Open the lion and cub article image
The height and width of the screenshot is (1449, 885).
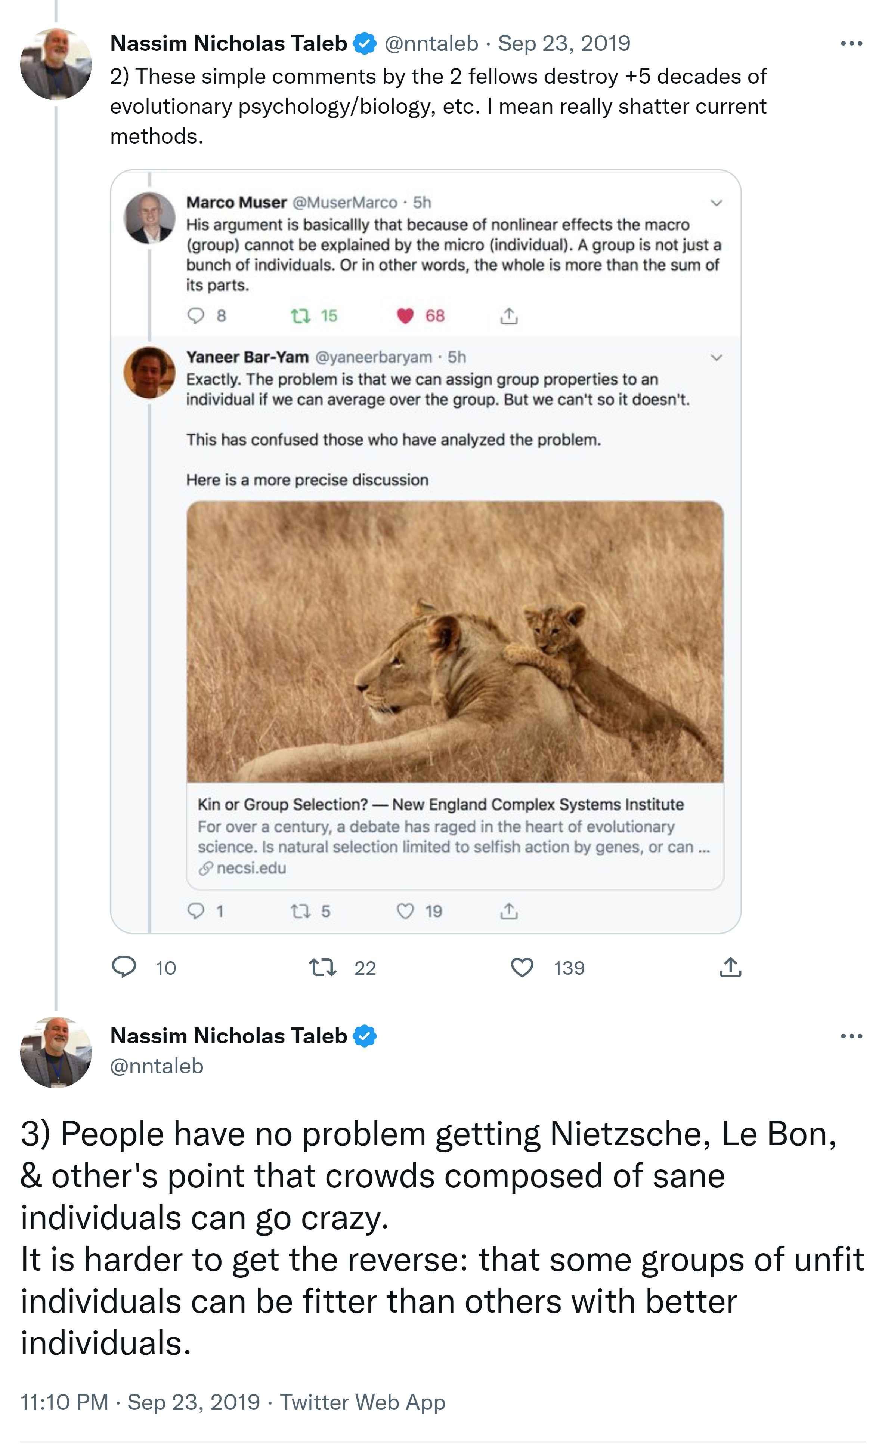tap(455, 642)
